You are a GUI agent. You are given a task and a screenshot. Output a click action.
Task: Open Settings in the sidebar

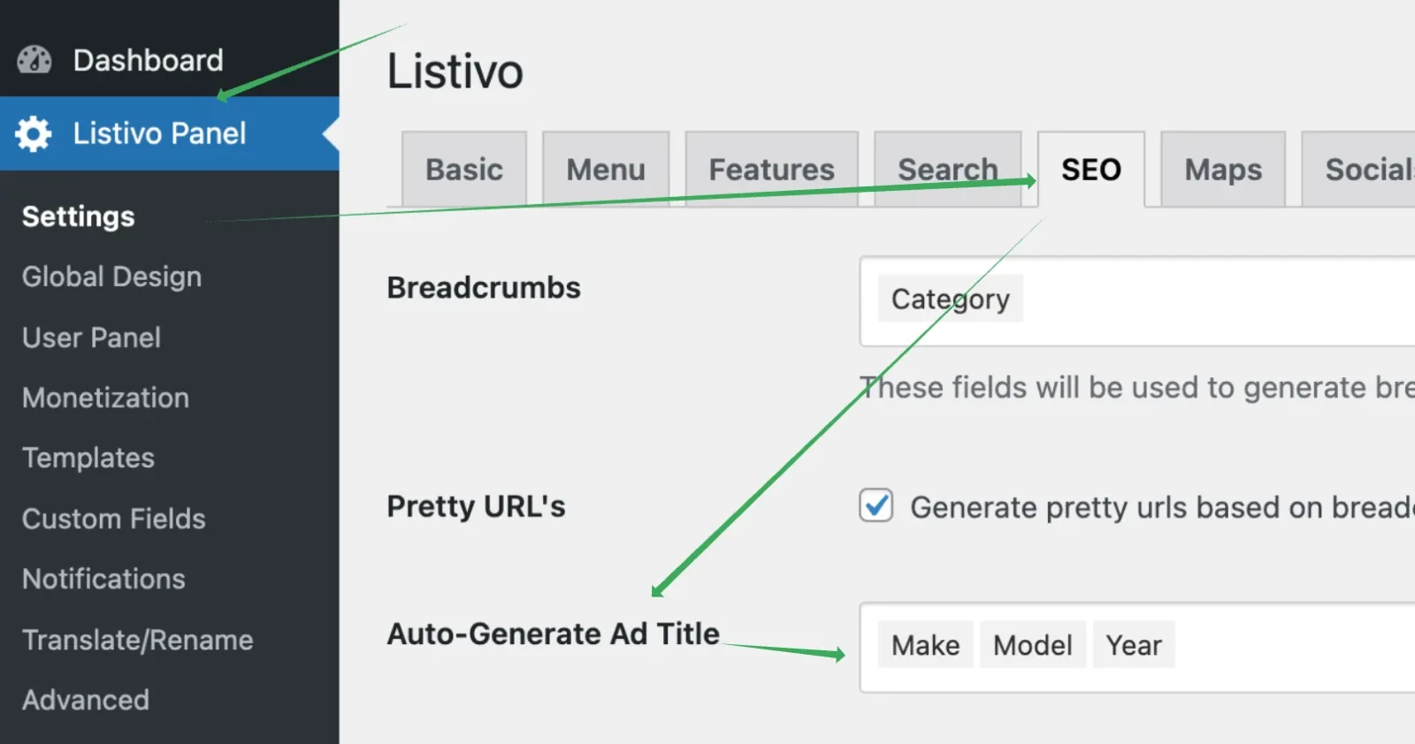pos(79,216)
